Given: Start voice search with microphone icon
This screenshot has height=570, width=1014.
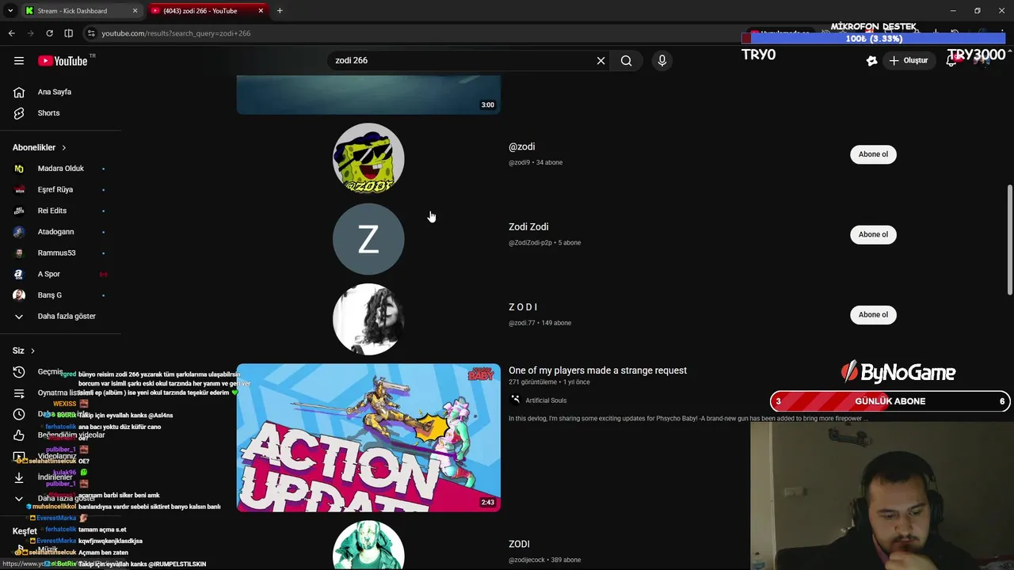Looking at the screenshot, I should (662, 60).
